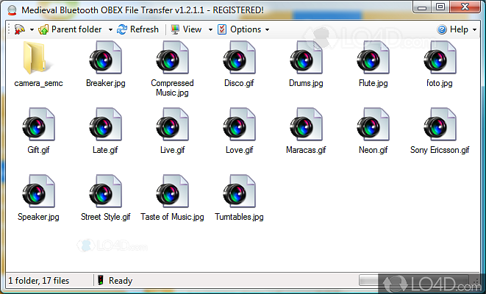Image resolution: width=486 pixels, height=294 pixels.
Task: Click the Ready status text
Action: 121,281
